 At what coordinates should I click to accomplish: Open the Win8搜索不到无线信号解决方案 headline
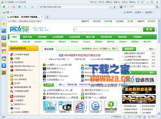tap(82, 55)
